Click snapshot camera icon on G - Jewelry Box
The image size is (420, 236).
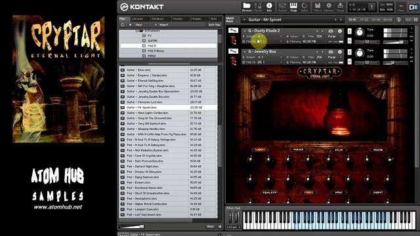click(331, 52)
